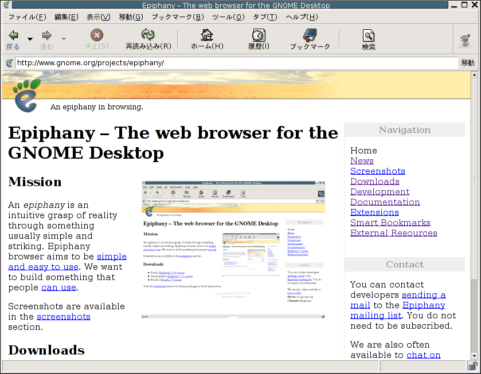The height and width of the screenshot is (374, 481).
Task: Click the scrollbar down arrow
Action: [474, 356]
